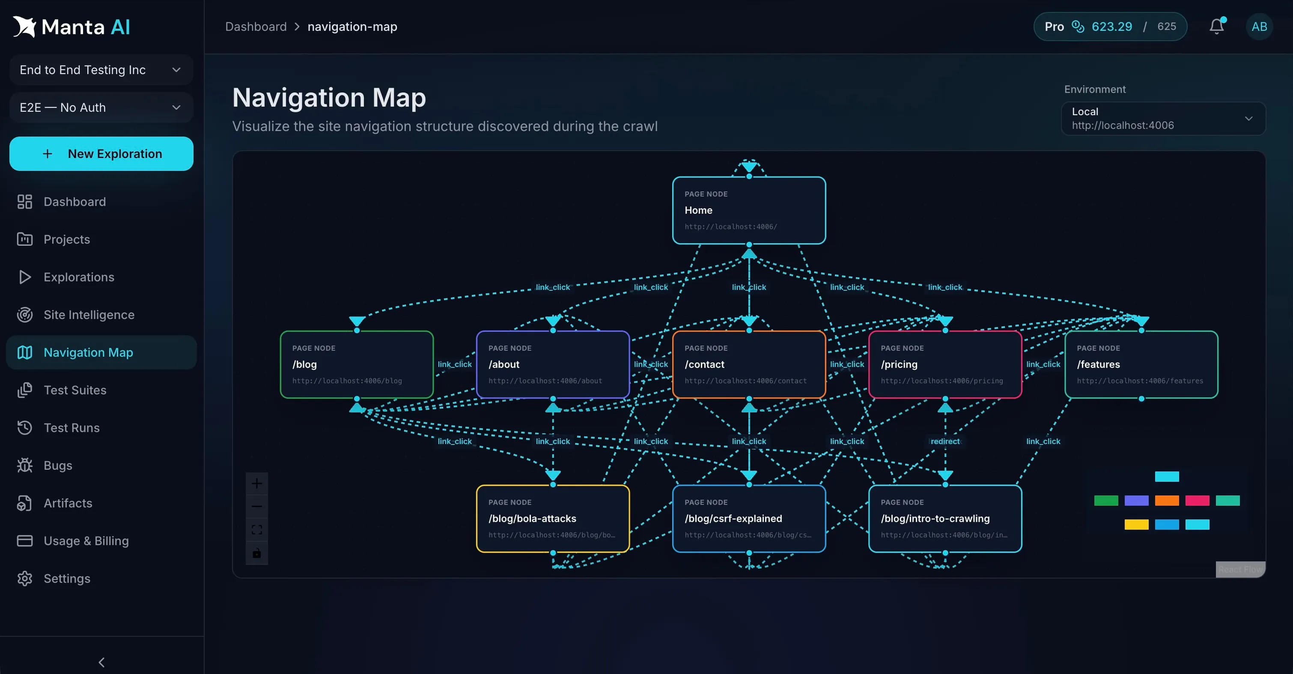Open the Local environment dropdown
This screenshot has width=1293, height=674.
coord(1163,119)
